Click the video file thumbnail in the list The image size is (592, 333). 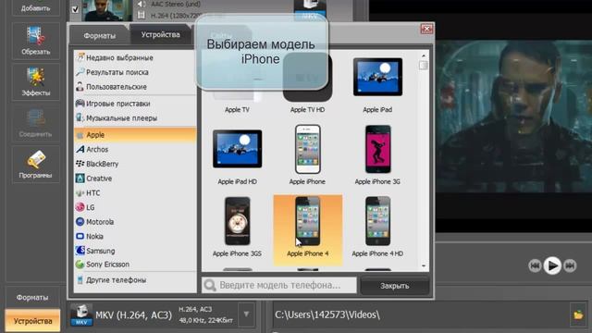point(107,10)
